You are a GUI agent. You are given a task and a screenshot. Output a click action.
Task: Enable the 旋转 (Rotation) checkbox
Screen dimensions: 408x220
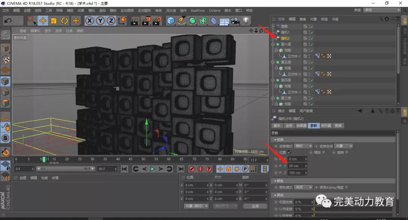point(346,152)
